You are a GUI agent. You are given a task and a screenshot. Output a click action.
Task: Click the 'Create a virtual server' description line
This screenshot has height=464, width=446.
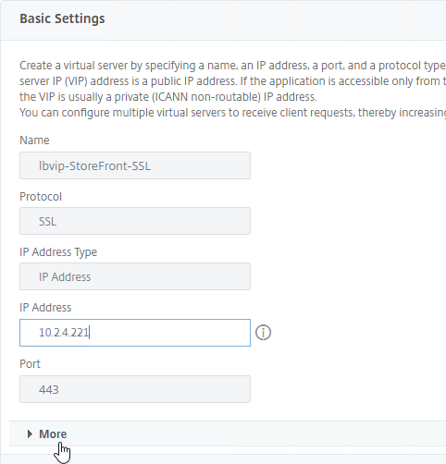pos(233,66)
